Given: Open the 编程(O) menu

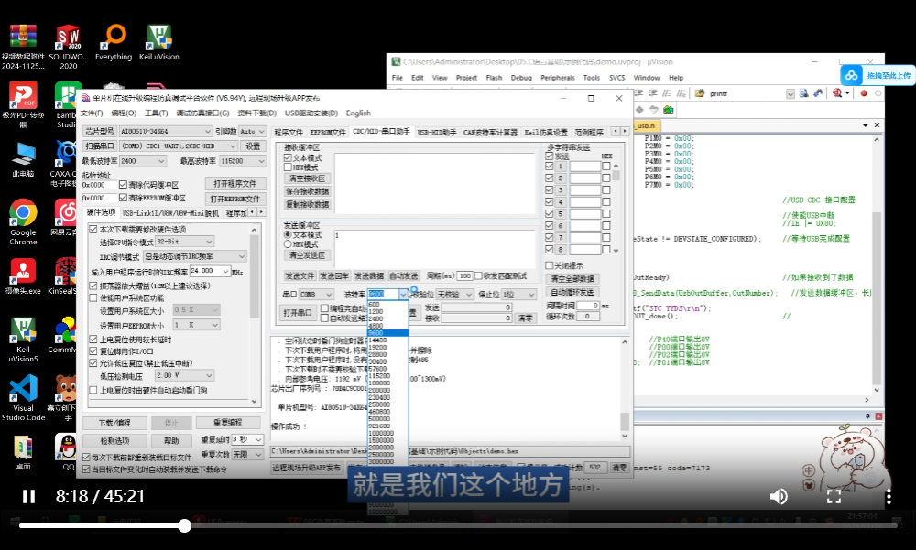Looking at the screenshot, I should (x=124, y=113).
